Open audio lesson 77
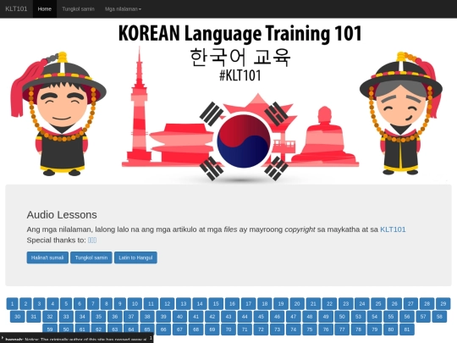 [x=342, y=329]
